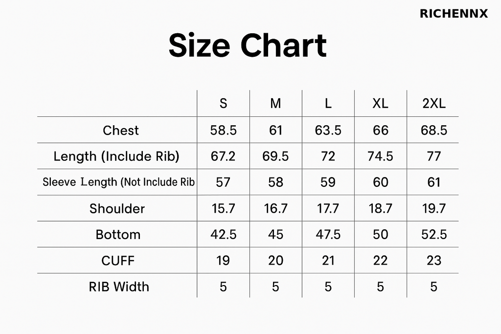
Task: Click the 18.7 shoulder value for XL
Action: point(380,208)
